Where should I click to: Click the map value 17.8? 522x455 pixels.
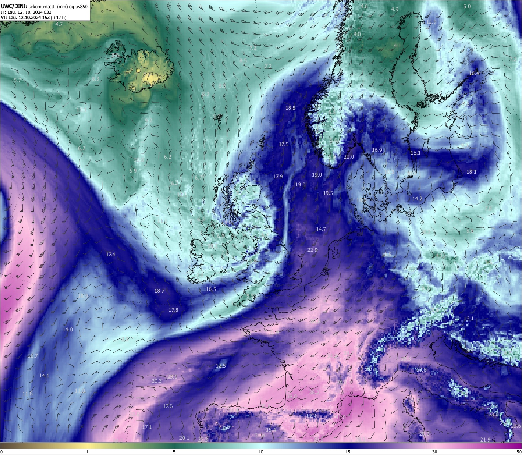tap(173, 310)
